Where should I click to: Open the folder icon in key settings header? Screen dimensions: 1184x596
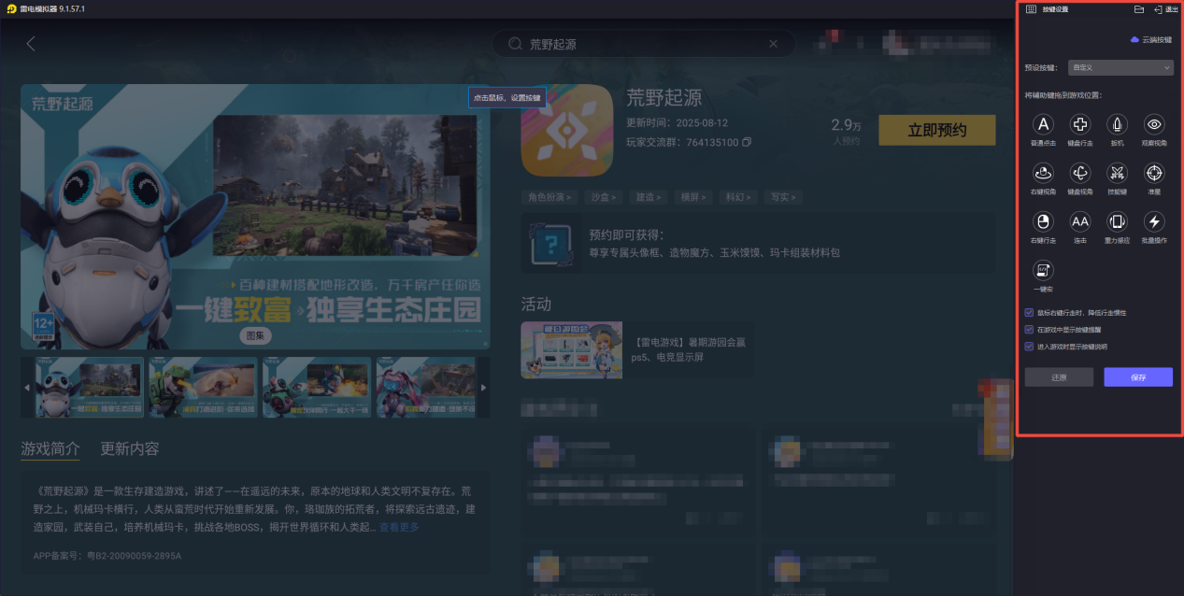[1139, 9]
